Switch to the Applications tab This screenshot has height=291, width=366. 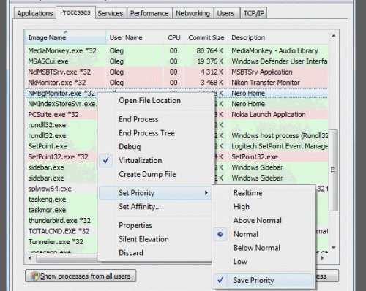tap(35, 13)
